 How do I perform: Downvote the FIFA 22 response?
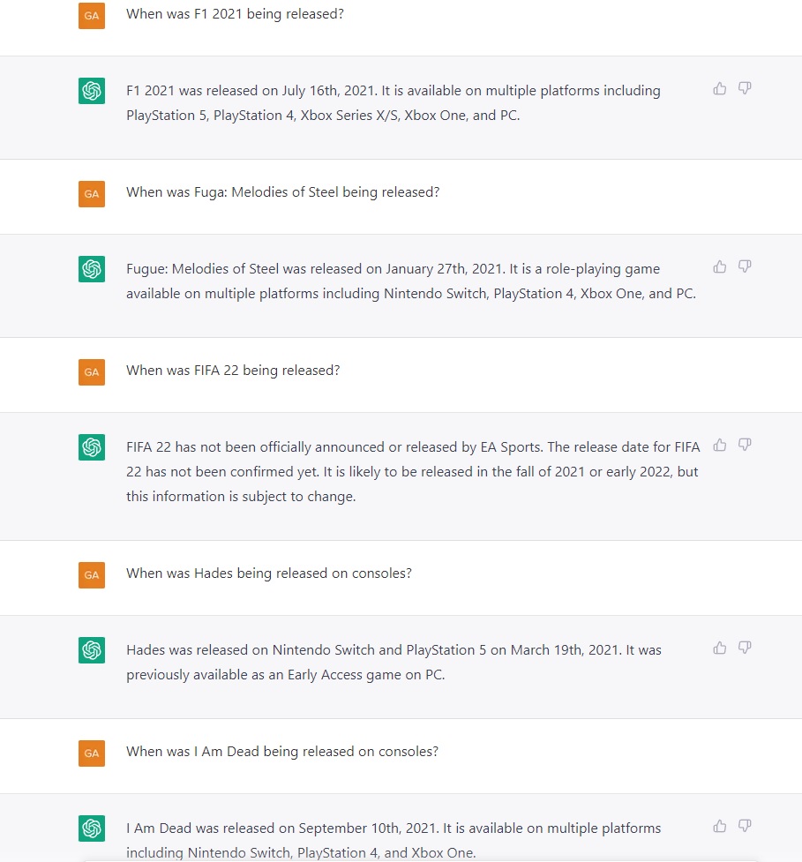745,445
